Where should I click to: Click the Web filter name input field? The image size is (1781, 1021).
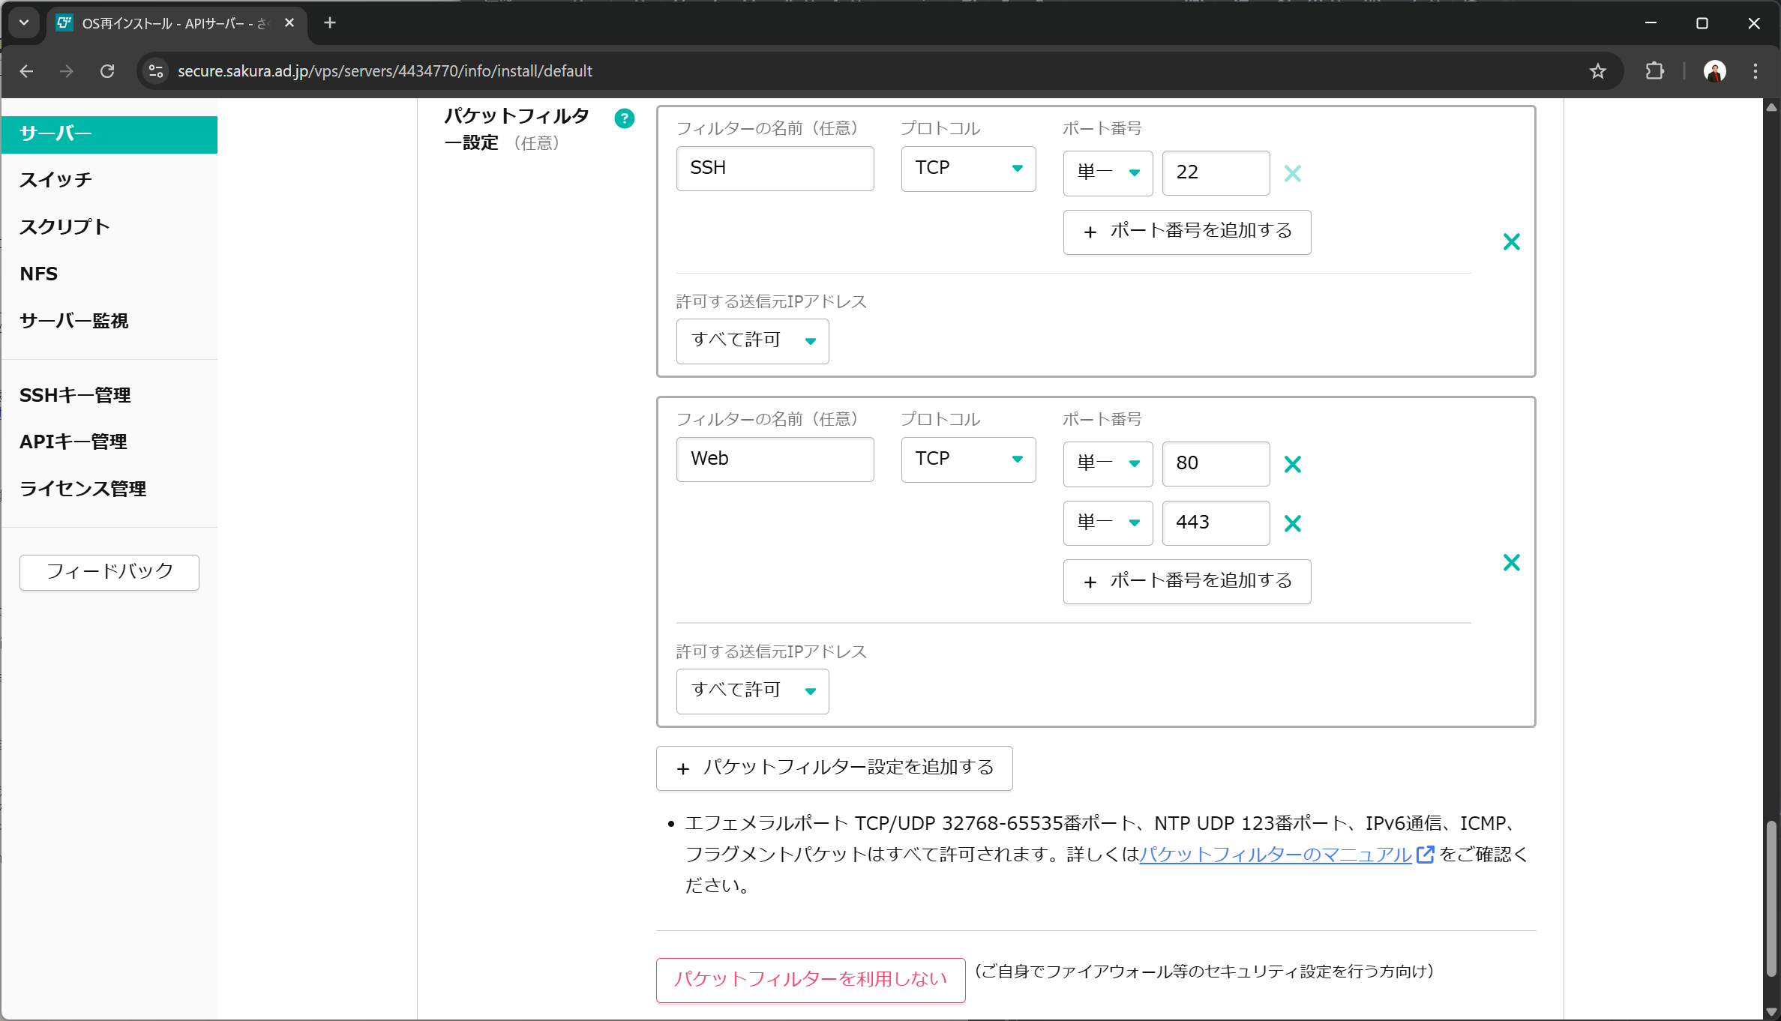coord(775,459)
